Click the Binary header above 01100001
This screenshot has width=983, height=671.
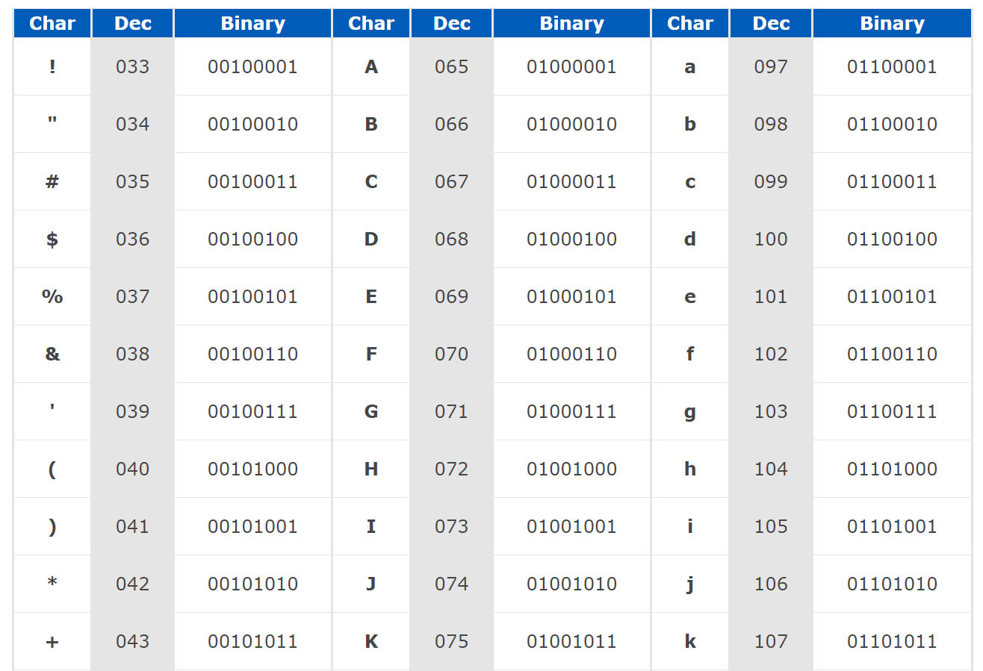pos(892,24)
